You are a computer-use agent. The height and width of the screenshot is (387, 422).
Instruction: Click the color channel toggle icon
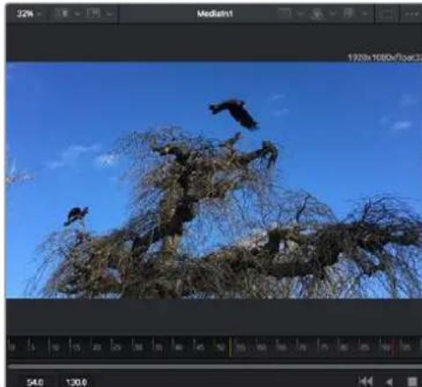tap(317, 14)
